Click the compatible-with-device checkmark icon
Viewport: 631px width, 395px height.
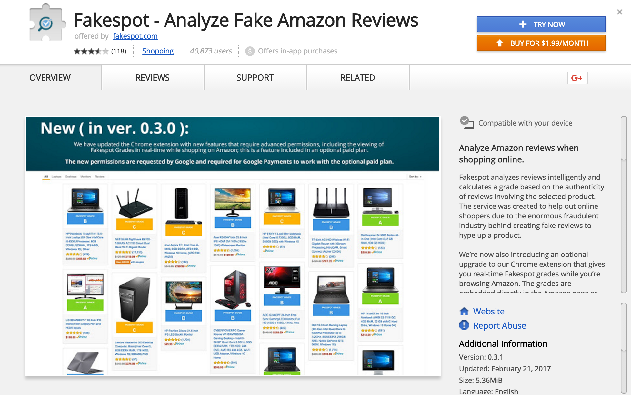(466, 123)
